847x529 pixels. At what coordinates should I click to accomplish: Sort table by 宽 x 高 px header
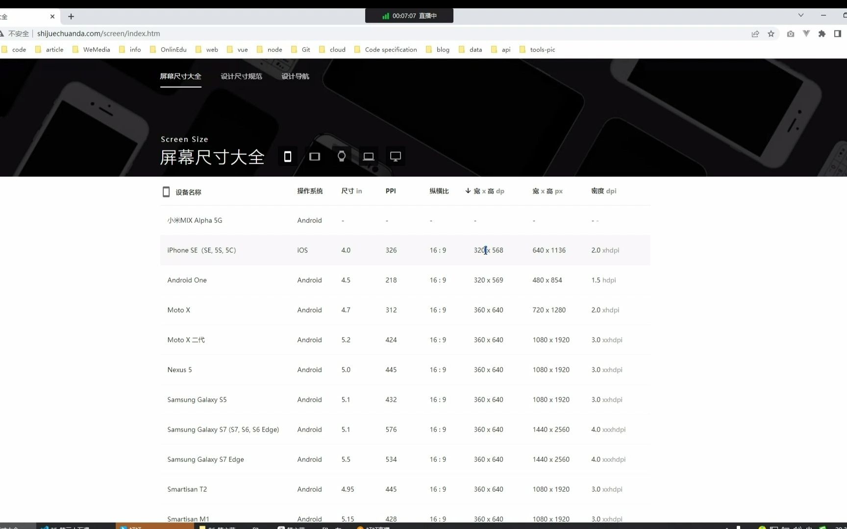tap(548, 191)
